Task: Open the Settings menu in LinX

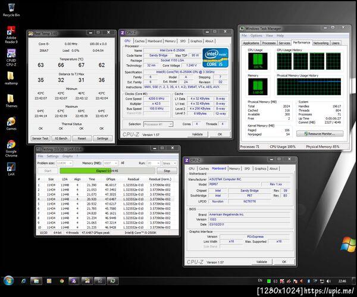Action: pos(52,157)
